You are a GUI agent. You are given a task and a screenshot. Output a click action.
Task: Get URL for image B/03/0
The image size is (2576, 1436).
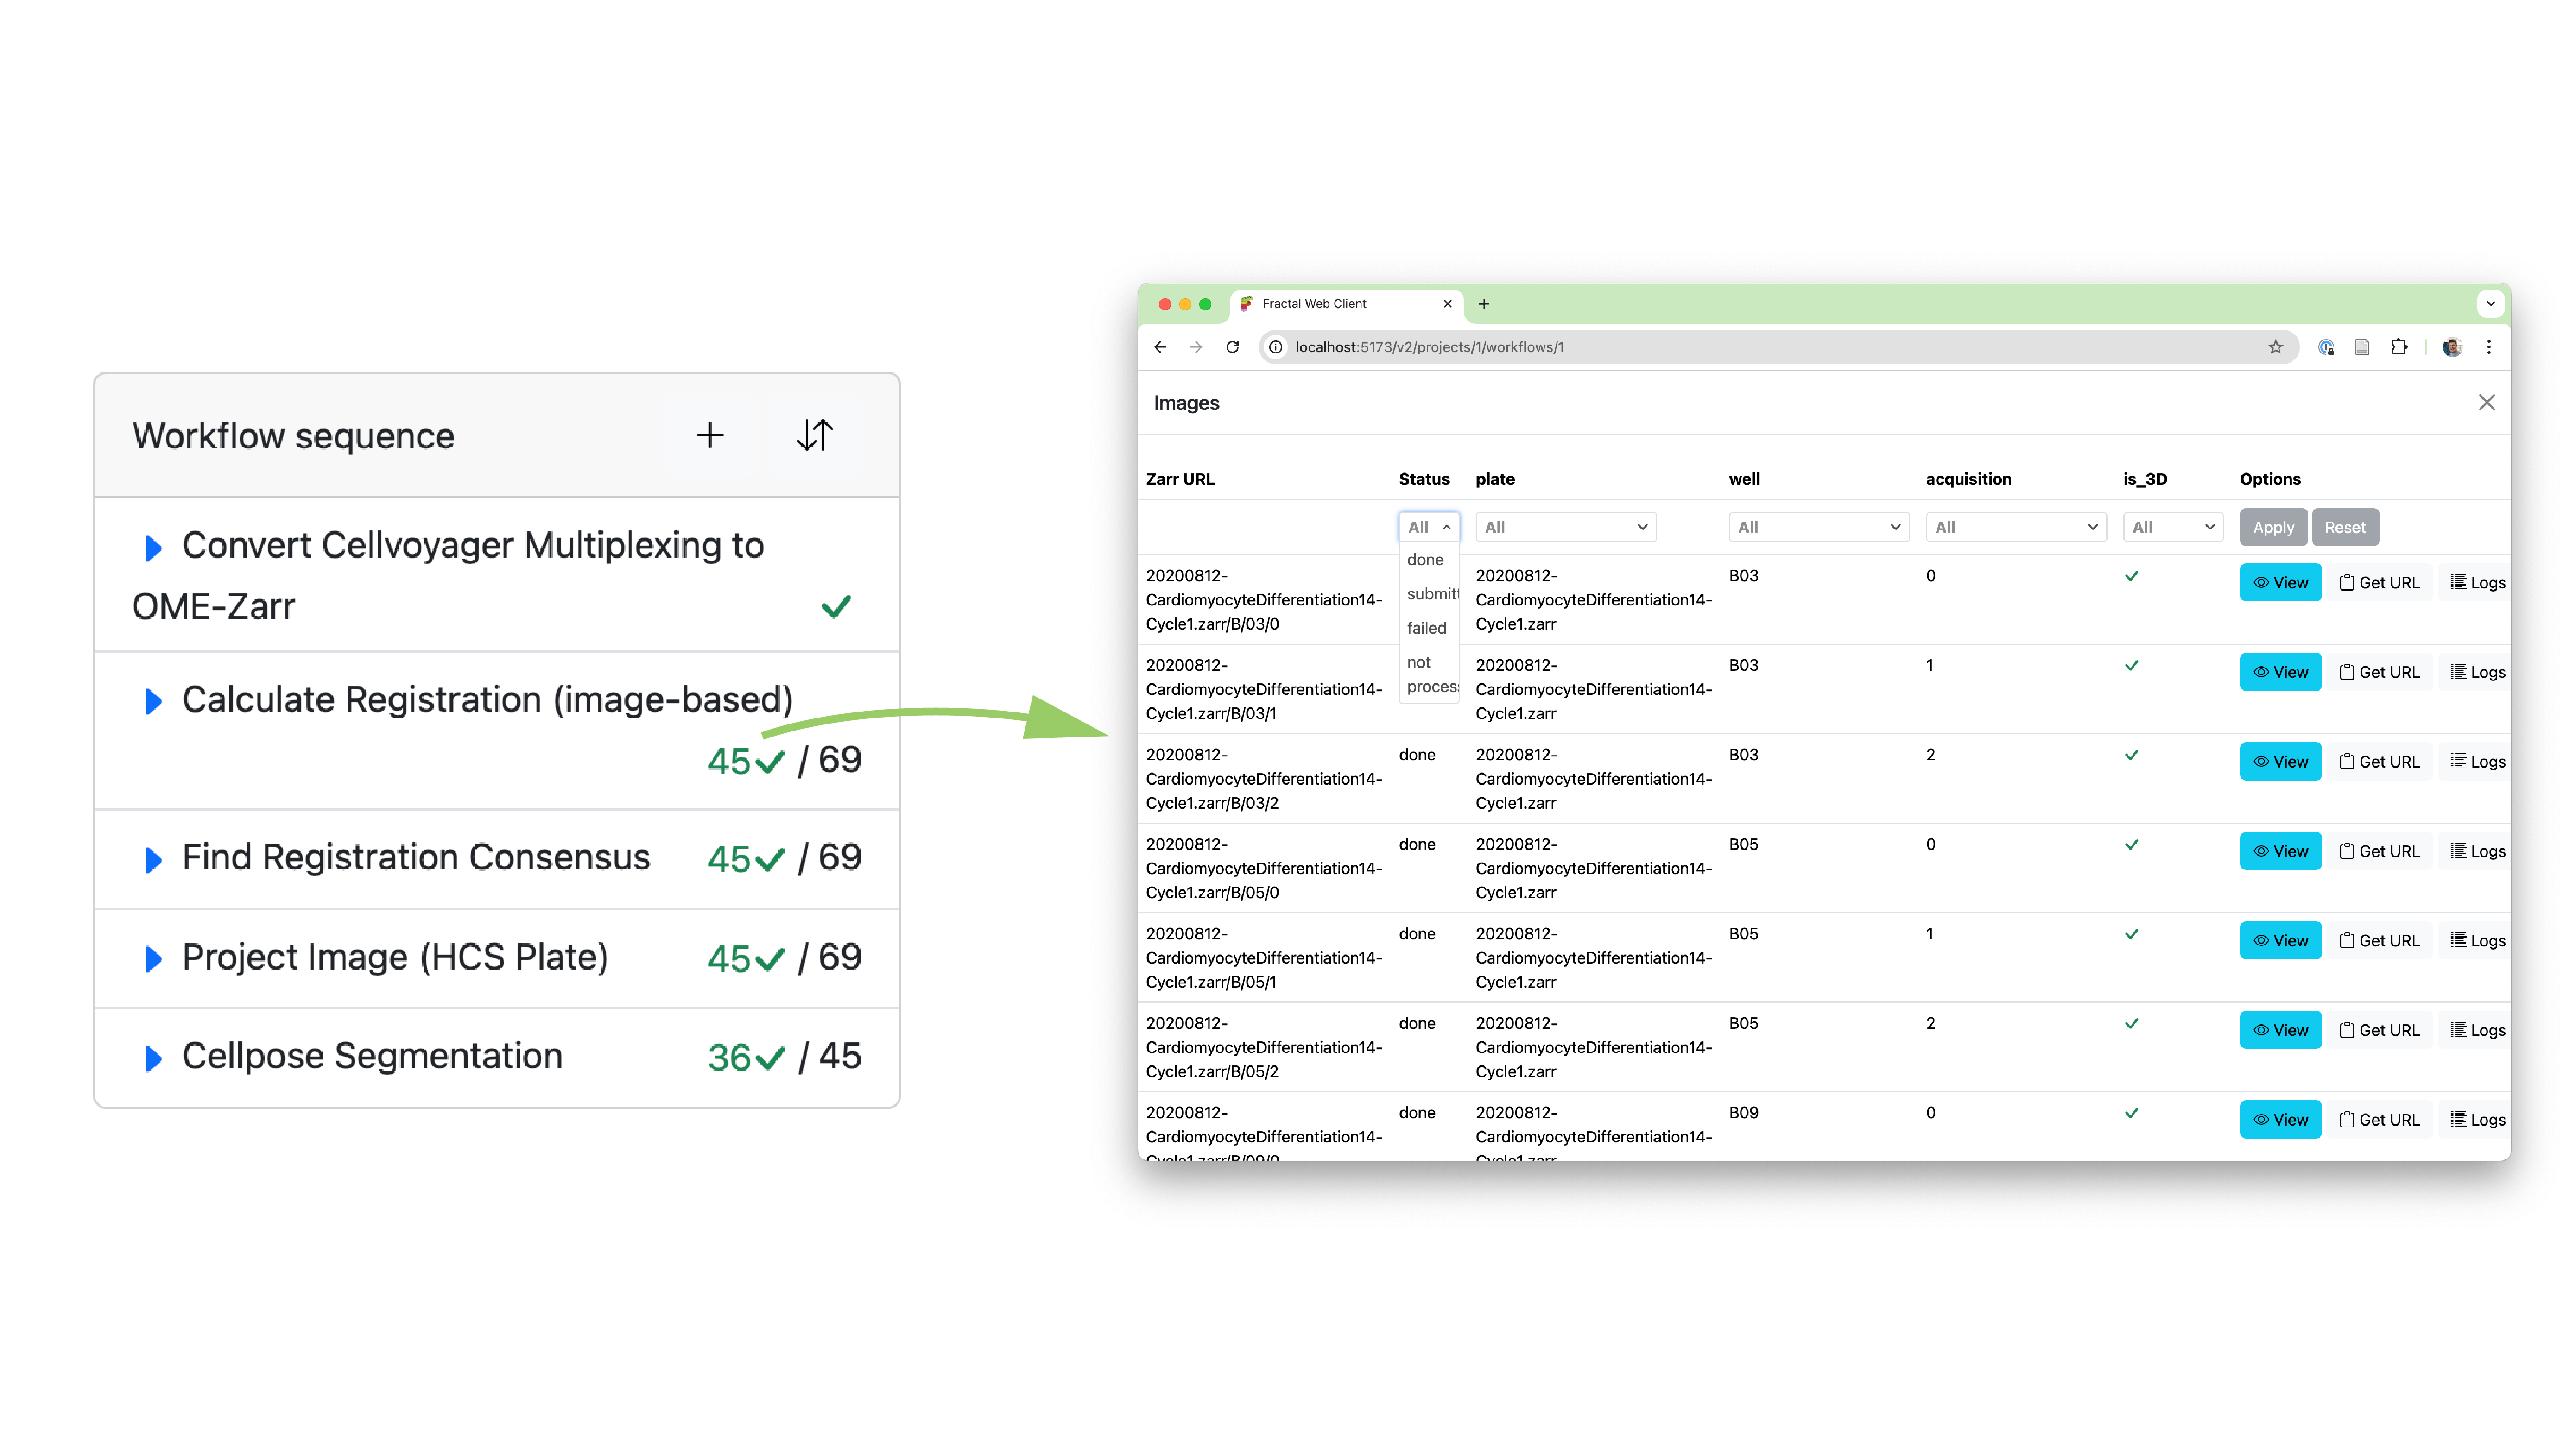2379,583
